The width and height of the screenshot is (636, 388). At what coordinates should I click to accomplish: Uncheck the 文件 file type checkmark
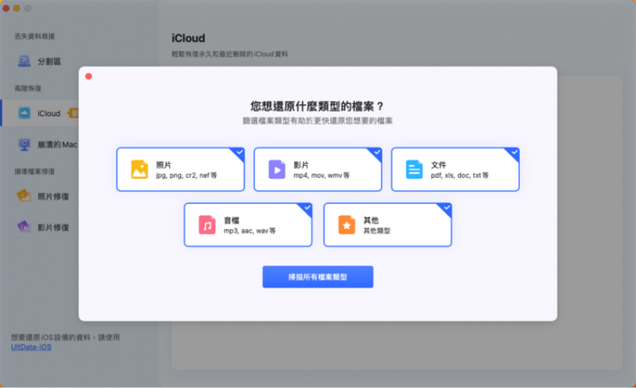pyautogui.click(x=514, y=153)
